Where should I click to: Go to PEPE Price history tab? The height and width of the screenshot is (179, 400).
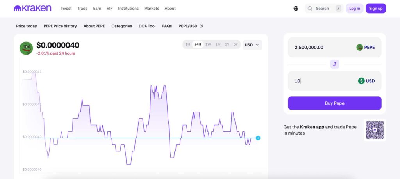tap(60, 26)
